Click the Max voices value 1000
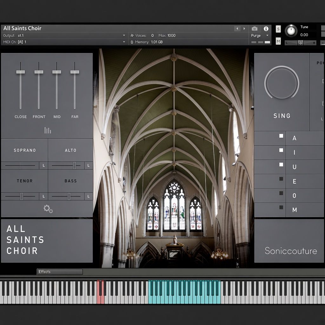Screen dimensions: 325x325 pos(171,36)
